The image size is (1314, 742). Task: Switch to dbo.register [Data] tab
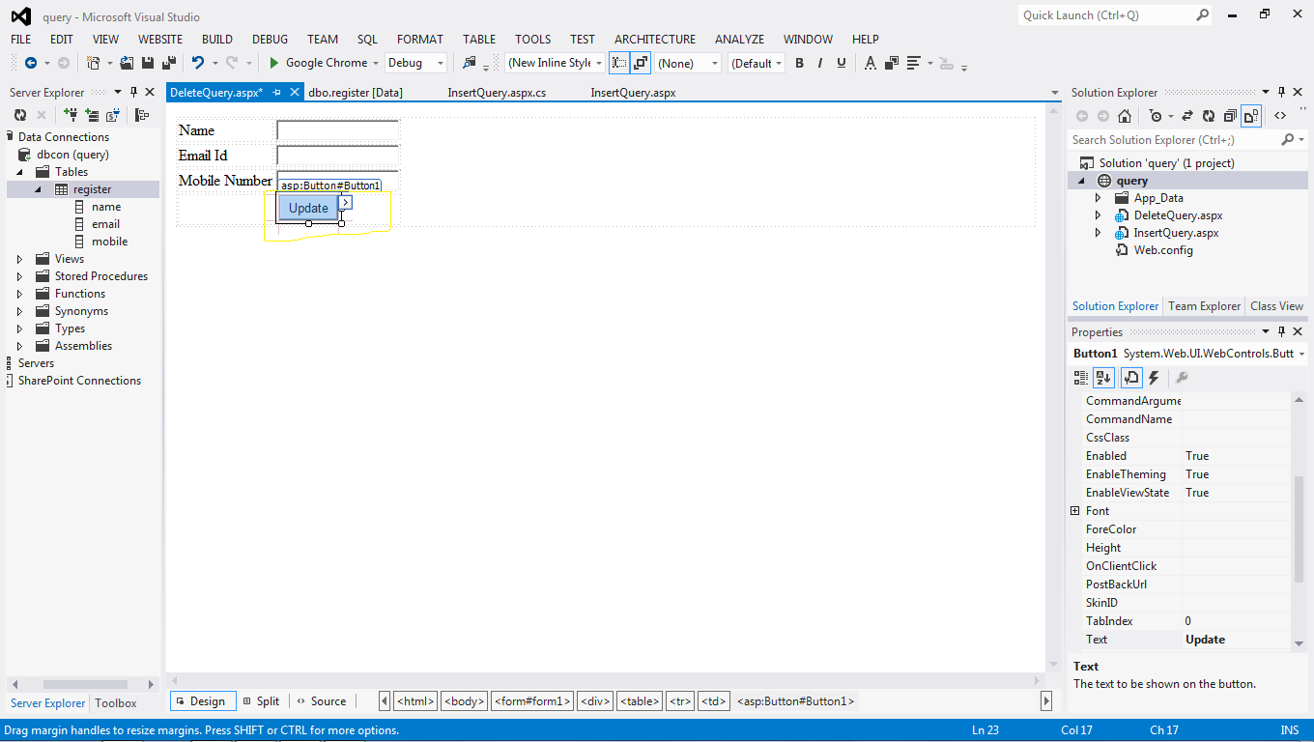pos(356,93)
